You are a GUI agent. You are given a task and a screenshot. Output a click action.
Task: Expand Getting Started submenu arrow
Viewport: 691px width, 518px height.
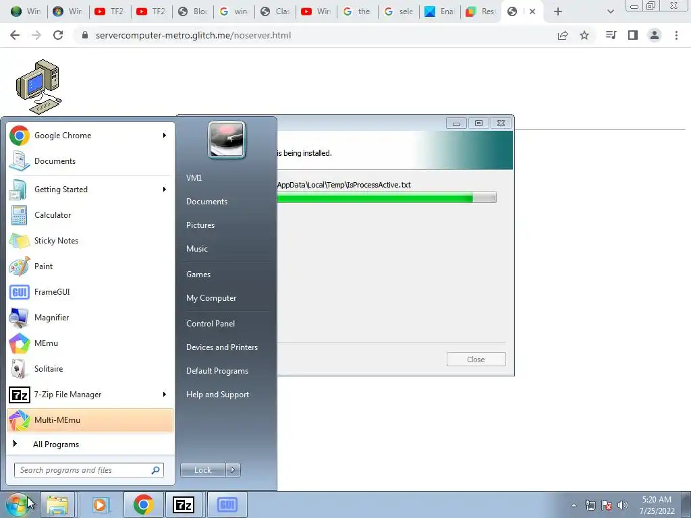click(165, 190)
